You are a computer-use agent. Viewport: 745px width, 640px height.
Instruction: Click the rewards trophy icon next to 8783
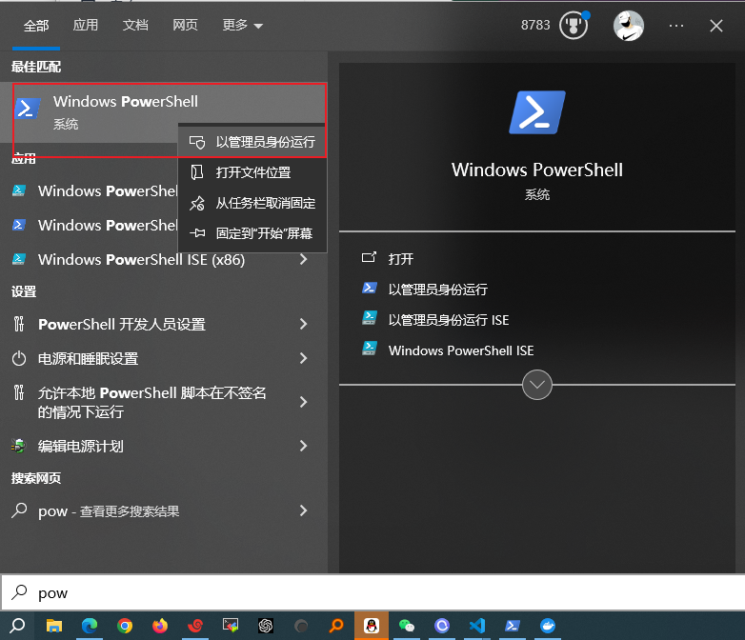click(574, 26)
